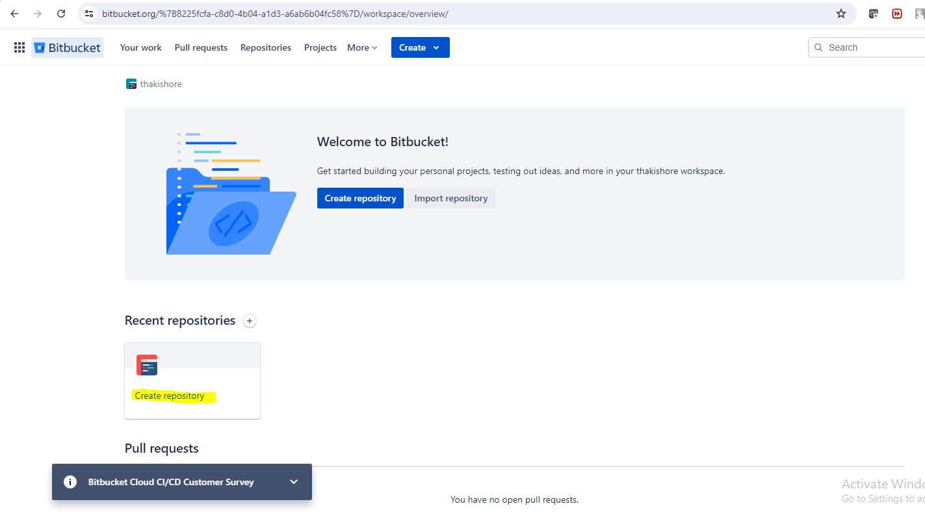925x517 pixels.
Task: Click the thakishore workspace avatar icon
Action: [x=131, y=84]
